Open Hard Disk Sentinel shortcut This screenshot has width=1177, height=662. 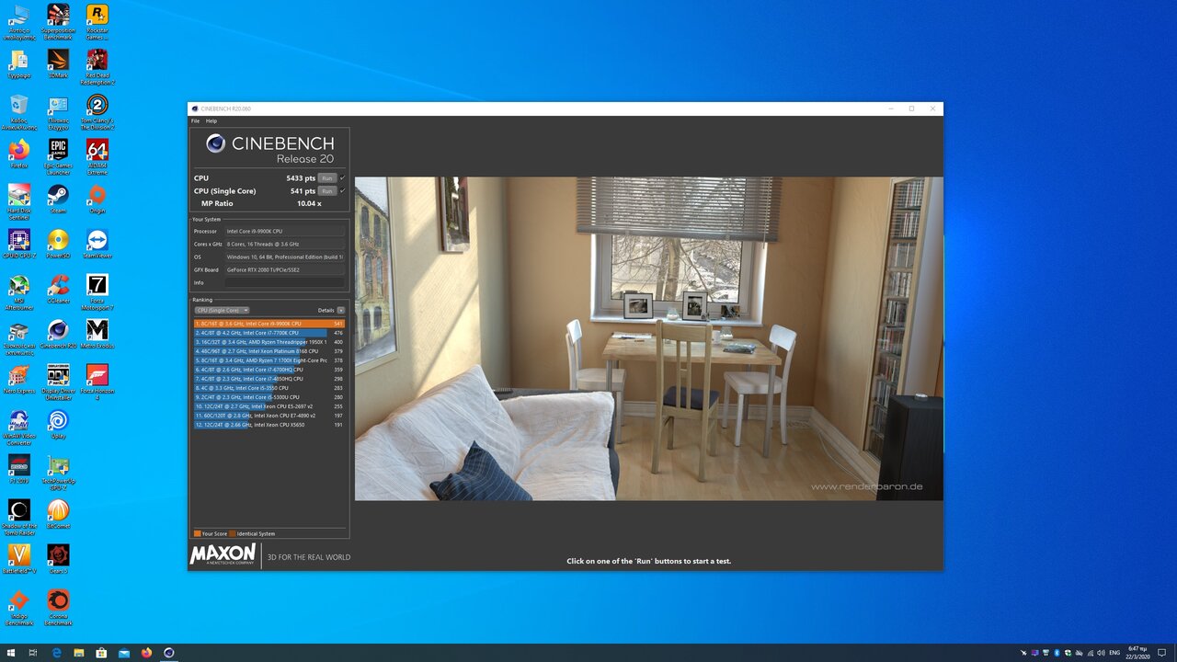(x=19, y=201)
